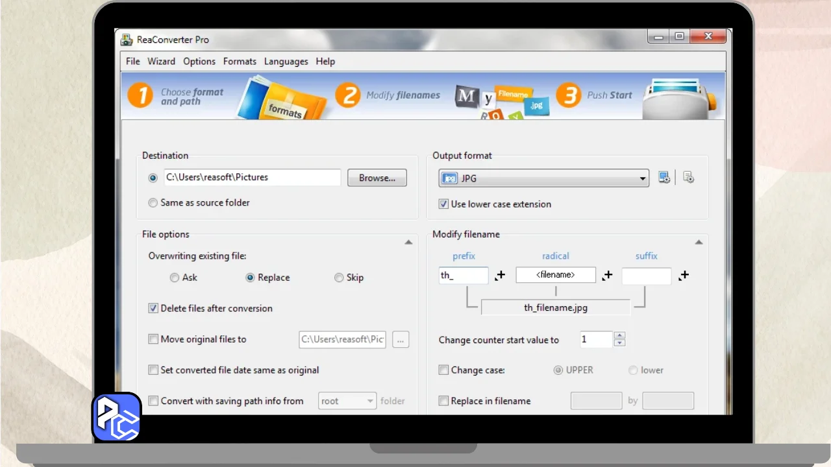This screenshot has width=831, height=467.
Task: Click the blue prefix label
Action: (464, 256)
